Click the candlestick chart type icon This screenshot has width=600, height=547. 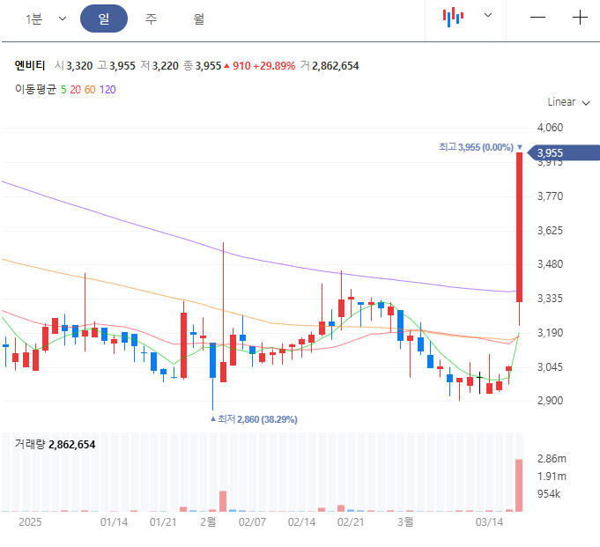[453, 17]
